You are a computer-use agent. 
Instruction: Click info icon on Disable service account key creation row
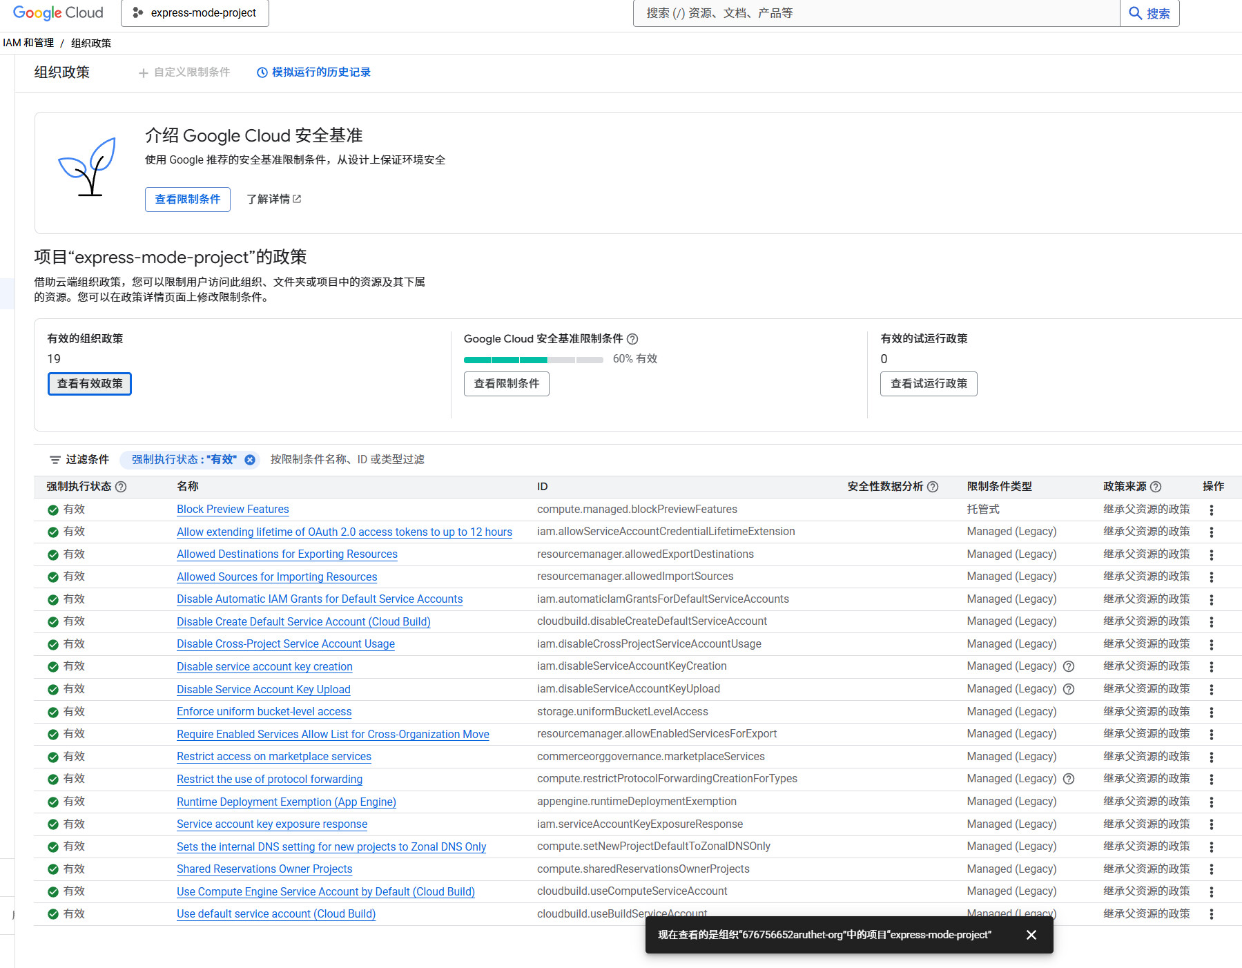pos(1069,666)
